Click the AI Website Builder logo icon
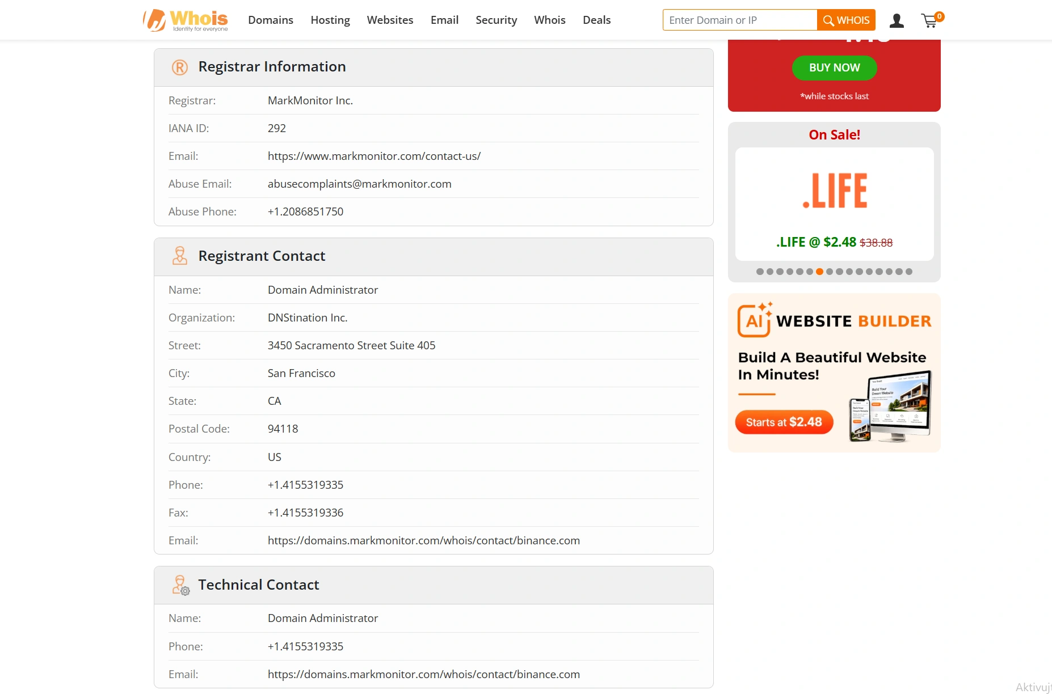 (754, 320)
